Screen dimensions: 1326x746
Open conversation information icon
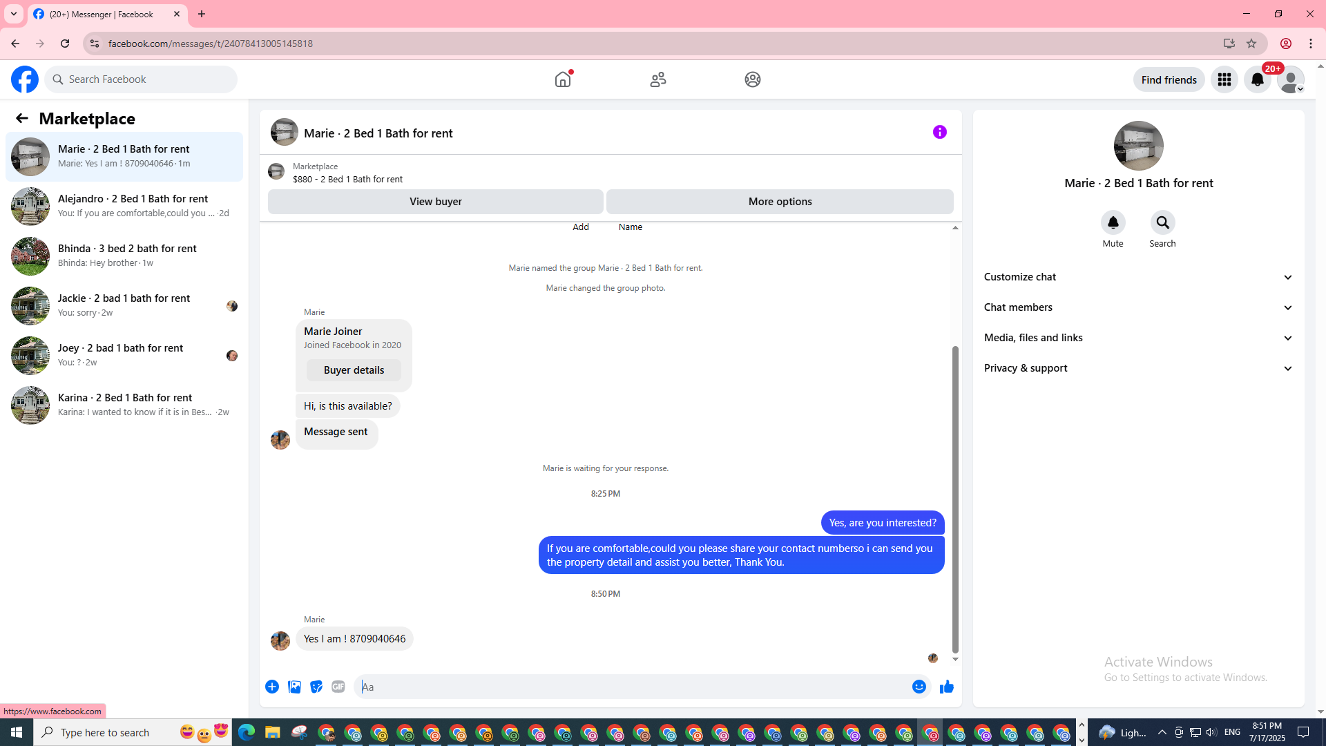940,132
